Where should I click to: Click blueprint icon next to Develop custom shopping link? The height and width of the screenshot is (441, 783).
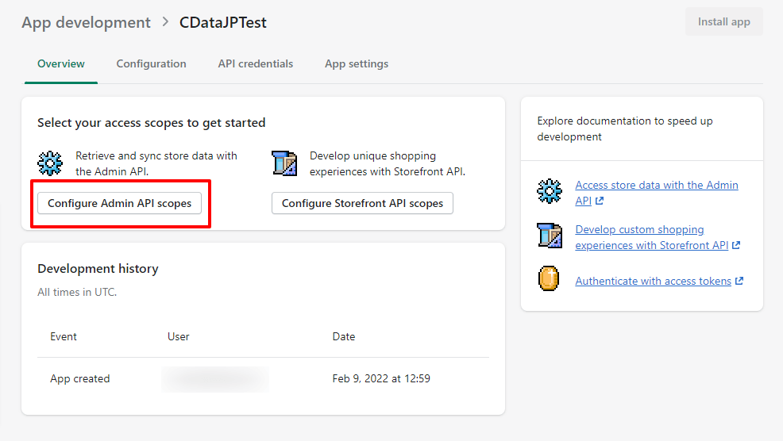(x=550, y=236)
